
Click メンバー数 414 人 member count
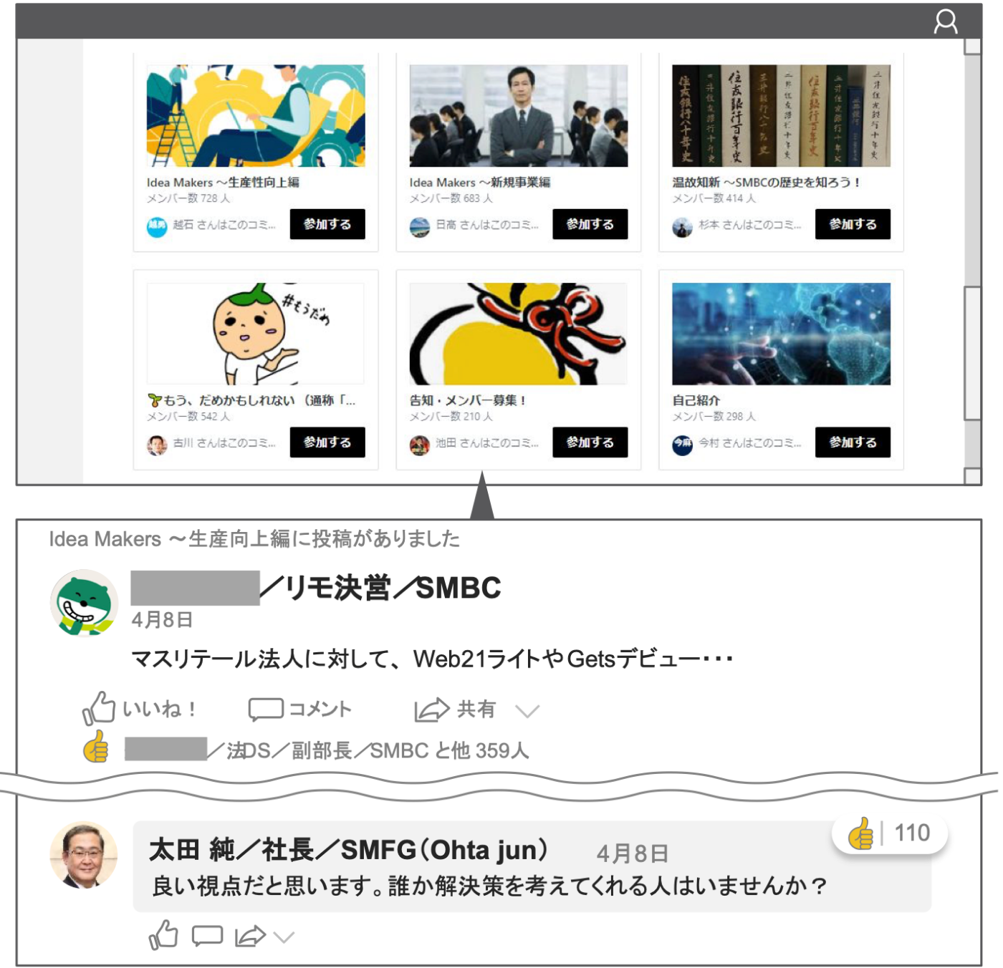pyautogui.click(x=714, y=198)
